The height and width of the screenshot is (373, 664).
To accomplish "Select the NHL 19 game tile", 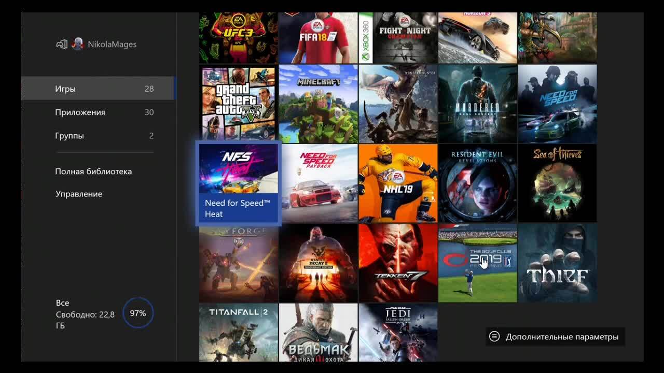I will 398,183.
